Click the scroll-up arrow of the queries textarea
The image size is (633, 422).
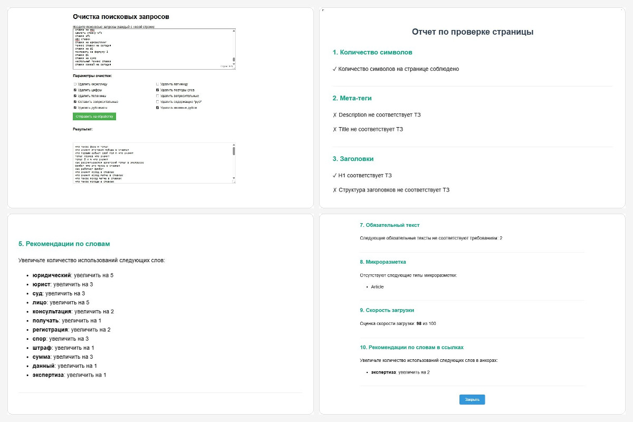(234, 31)
